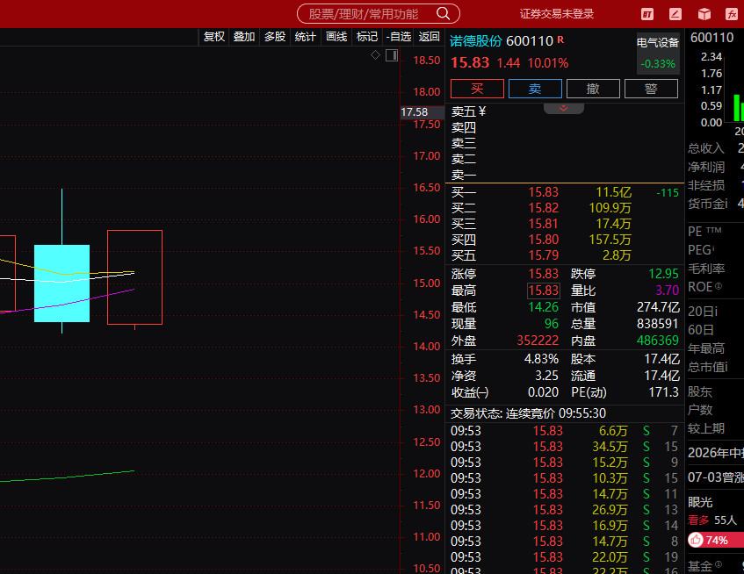744x574 pixels.
Task: Click the cyan candlestick on chart
Action: coord(61,283)
